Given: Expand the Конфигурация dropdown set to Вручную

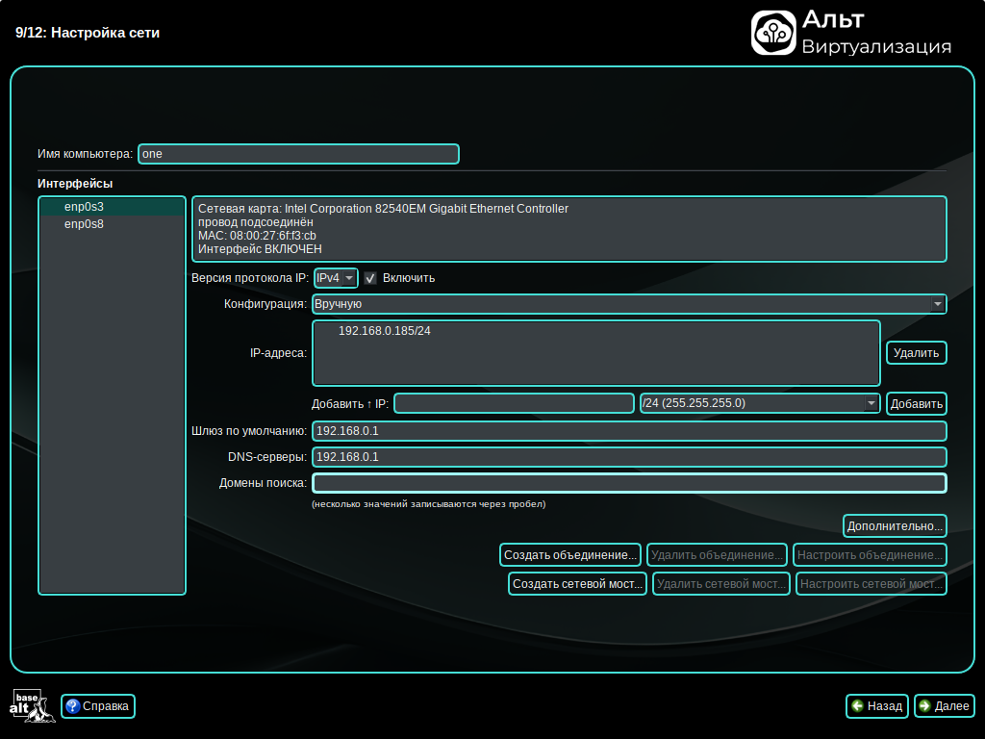Looking at the screenshot, I should (x=629, y=304).
